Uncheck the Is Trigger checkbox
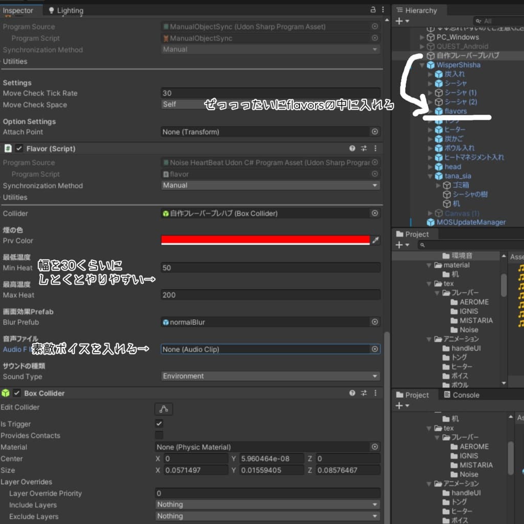This screenshot has height=524, width=524. (159, 424)
